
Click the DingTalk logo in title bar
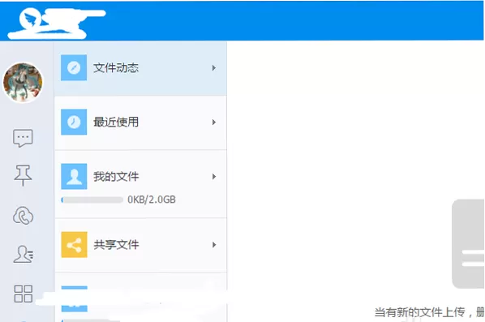(30, 19)
